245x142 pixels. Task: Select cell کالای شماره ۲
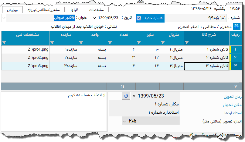206,58
